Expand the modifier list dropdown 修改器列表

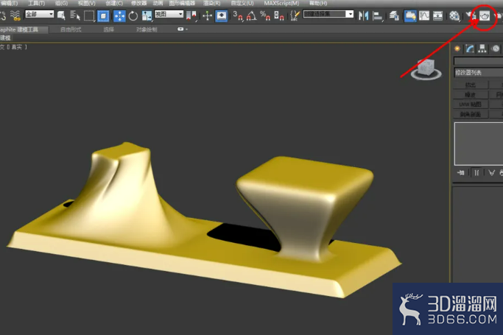pos(479,73)
